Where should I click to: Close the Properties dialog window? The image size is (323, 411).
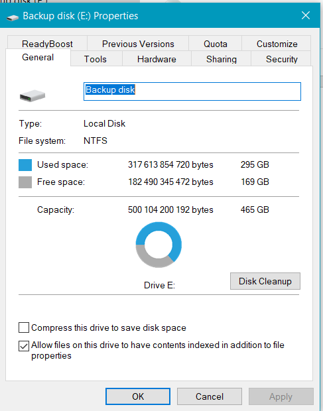[x=306, y=15]
